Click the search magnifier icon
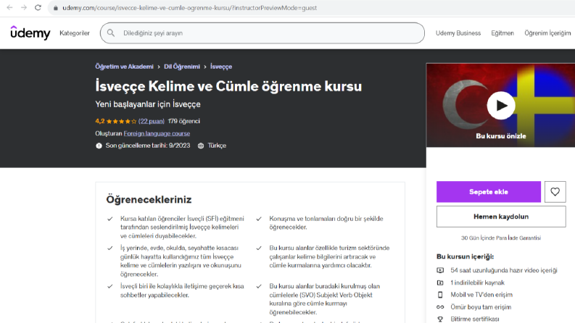The image size is (575, 323). point(111,33)
